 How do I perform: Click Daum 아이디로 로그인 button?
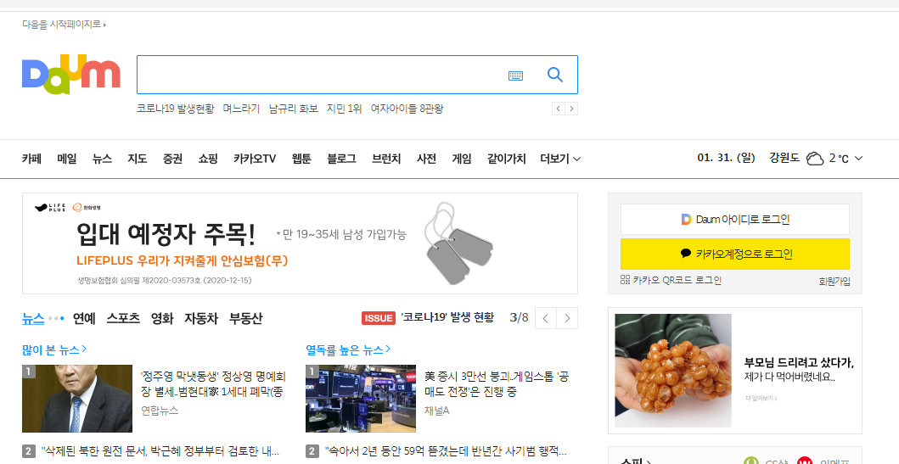(x=735, y=220)
